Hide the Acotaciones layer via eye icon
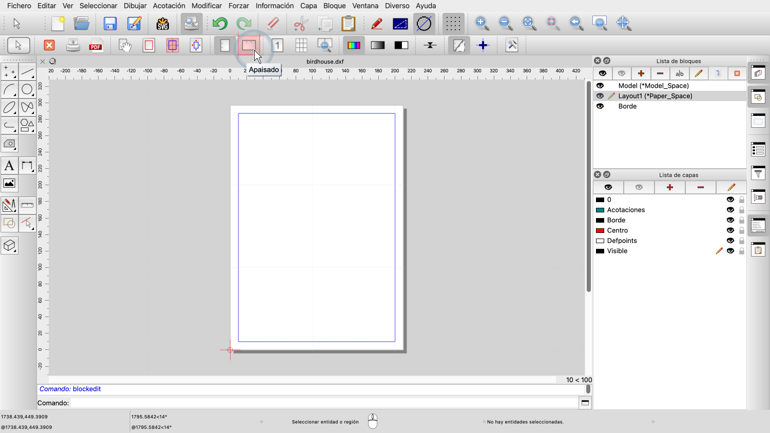Viewport: 770px width, 433px height. (x=730, y=210)
